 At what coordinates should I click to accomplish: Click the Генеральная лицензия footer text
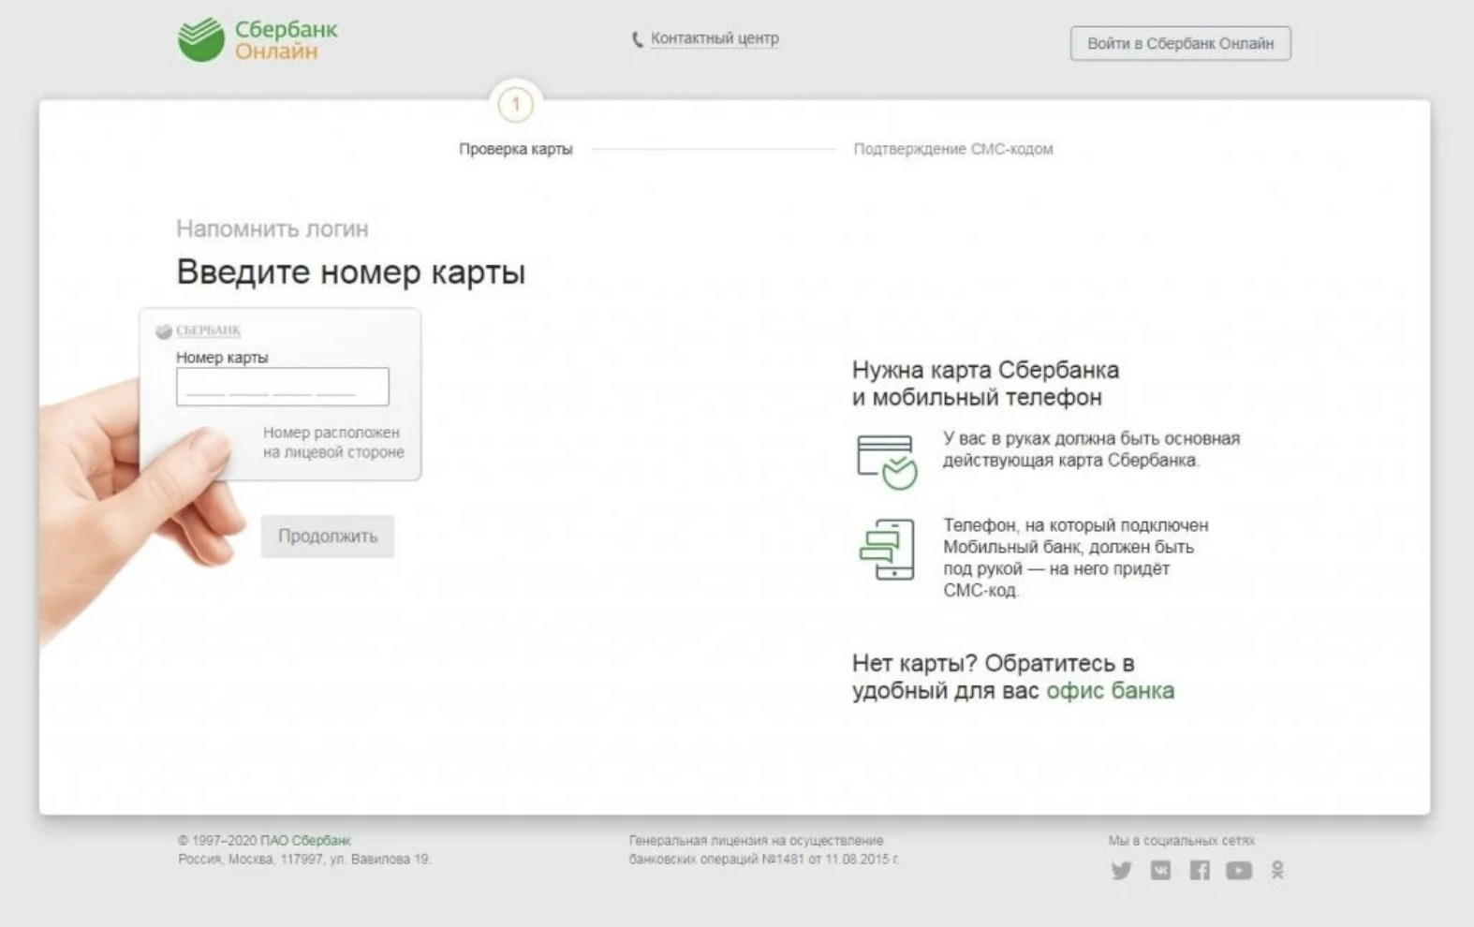764,850
